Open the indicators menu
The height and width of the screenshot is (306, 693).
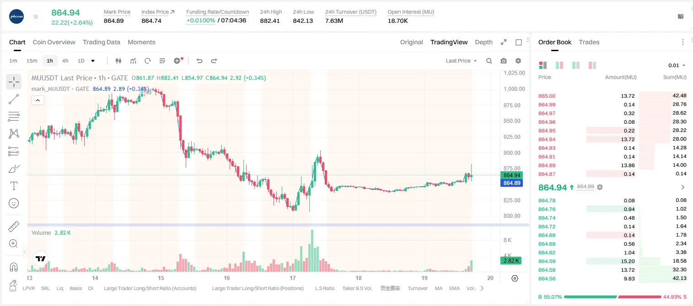point(133,61)
